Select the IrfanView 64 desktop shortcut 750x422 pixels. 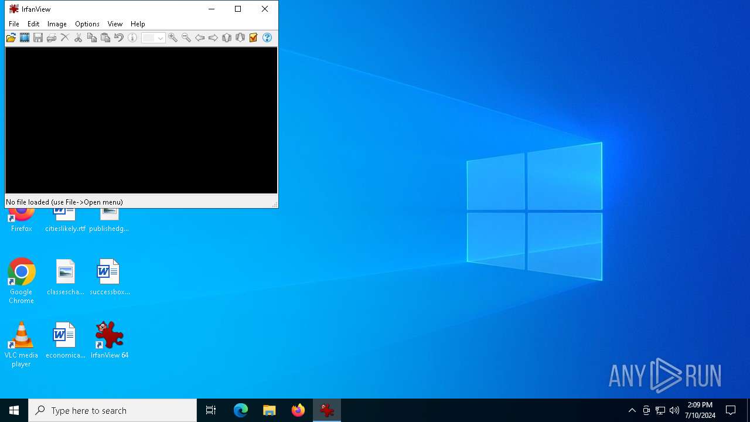[x=110, y=340]
